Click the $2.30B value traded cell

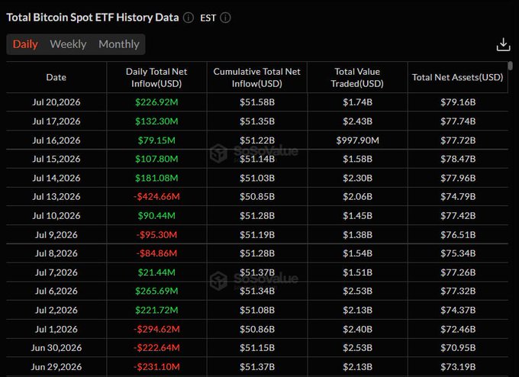click(x=357, y=178)
